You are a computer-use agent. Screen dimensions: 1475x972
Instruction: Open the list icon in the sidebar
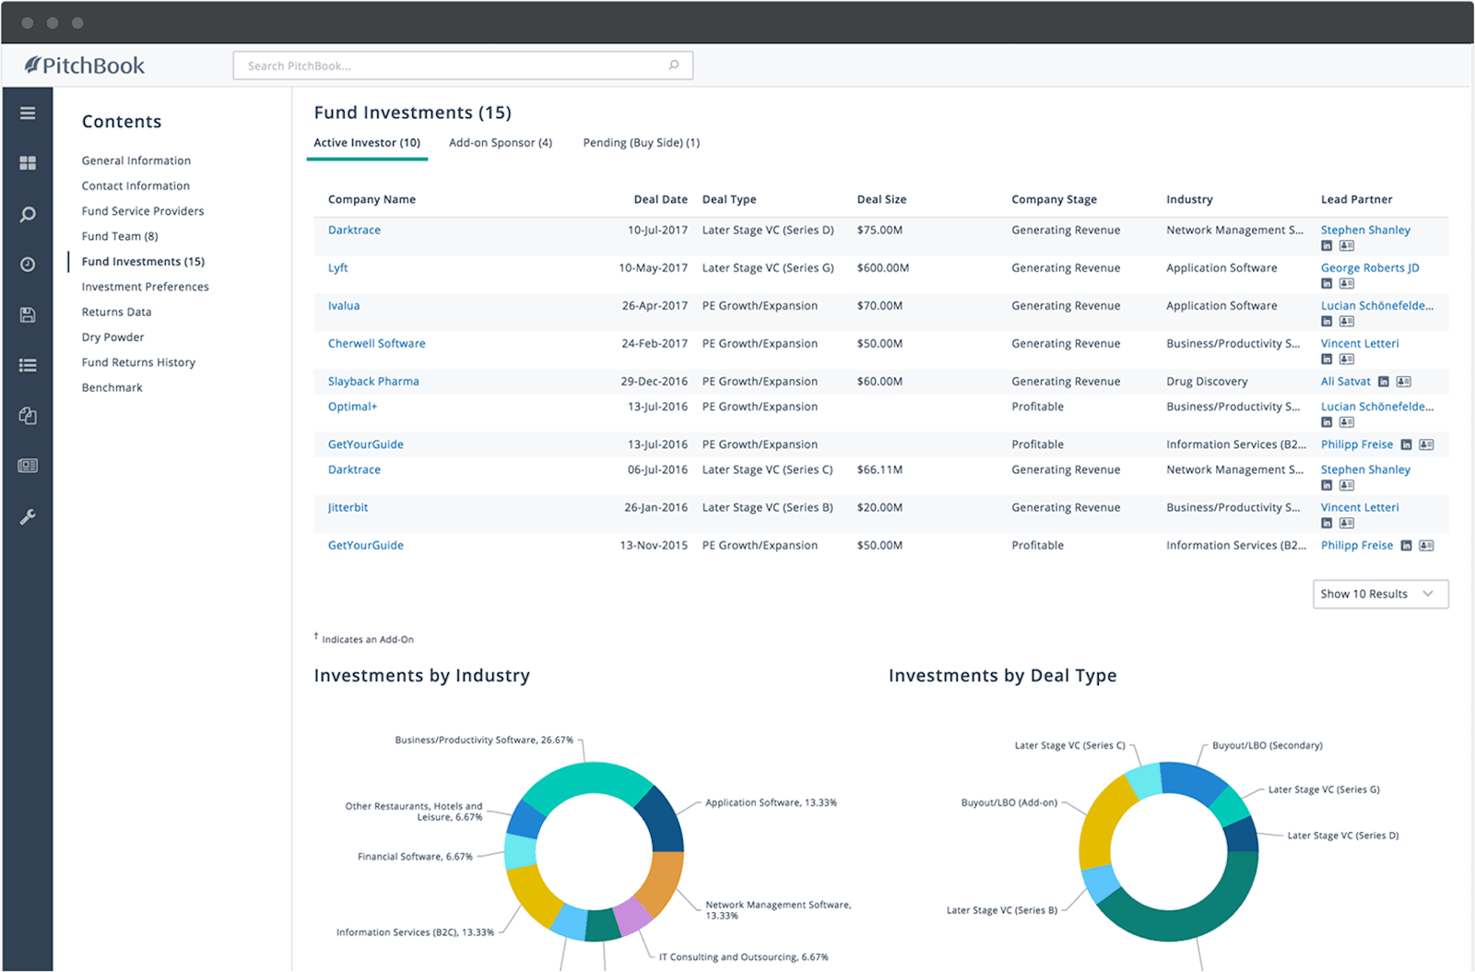coord(28,365)
